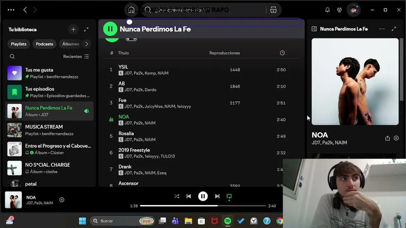
Task: Open the profile avatar menu
Action: (x=353, y=10)
